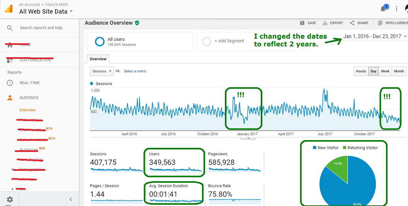Click the SAVE button label
This screenshot has width=408, height=206.
[x=312, y=23]
